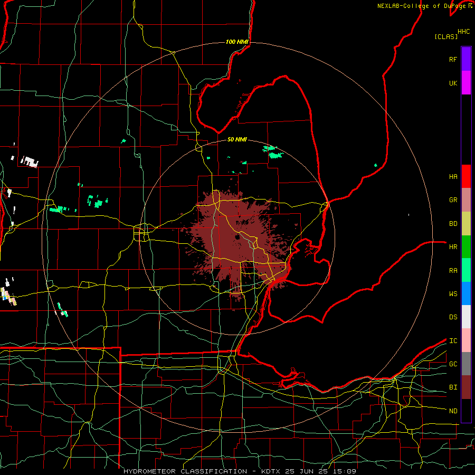Click the black radar site dot in brown echo
The image size is (475, 475).
[237, 237]
